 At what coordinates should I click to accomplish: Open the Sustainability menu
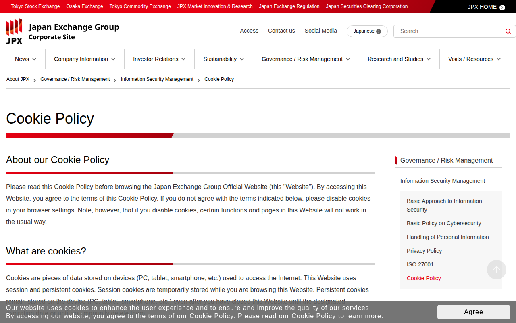224,59
